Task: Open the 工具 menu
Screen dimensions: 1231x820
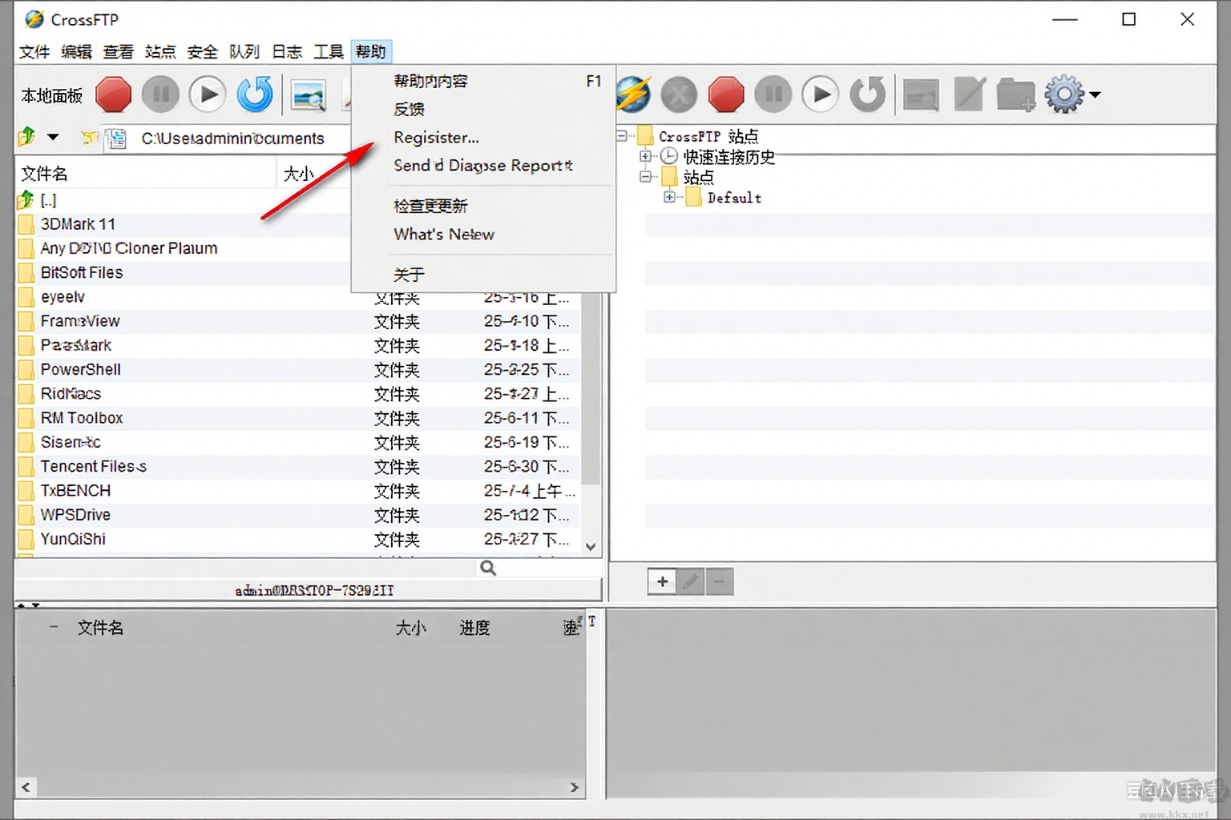Action: (x=329, y=52)
